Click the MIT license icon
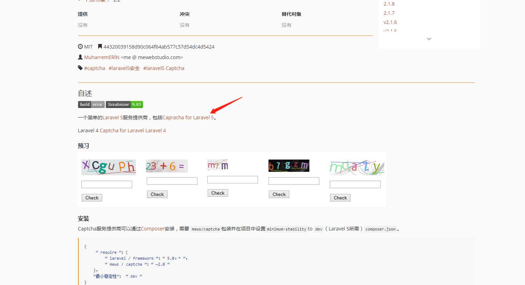Viewport: 525px width, 285px height. [x=80, y=47]
